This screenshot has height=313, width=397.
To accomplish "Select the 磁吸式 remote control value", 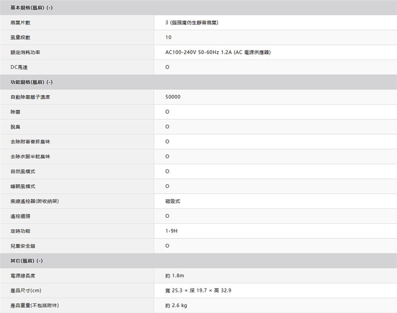I will pos(172,201).
